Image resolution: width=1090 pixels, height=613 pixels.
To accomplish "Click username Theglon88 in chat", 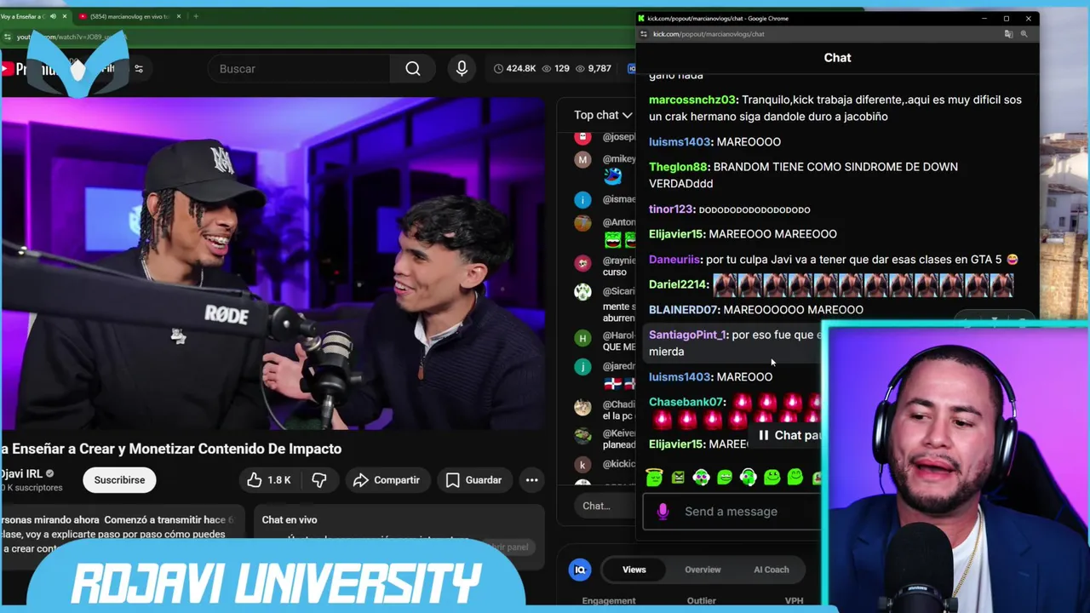I will [678, 167].
